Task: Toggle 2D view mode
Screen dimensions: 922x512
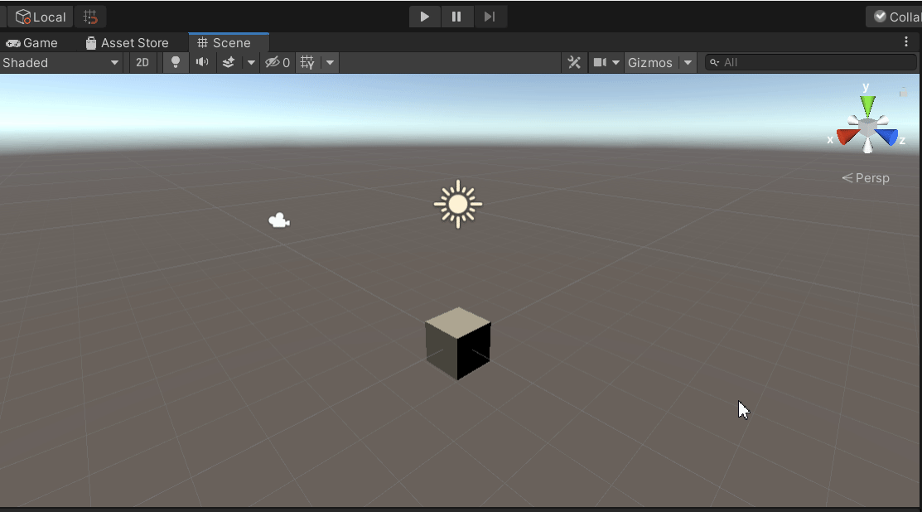Action: tap(142, 62)
